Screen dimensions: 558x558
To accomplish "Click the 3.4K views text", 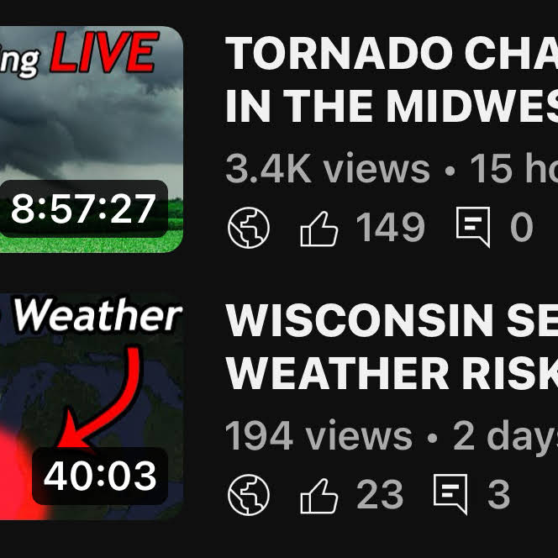I will 328,170.
